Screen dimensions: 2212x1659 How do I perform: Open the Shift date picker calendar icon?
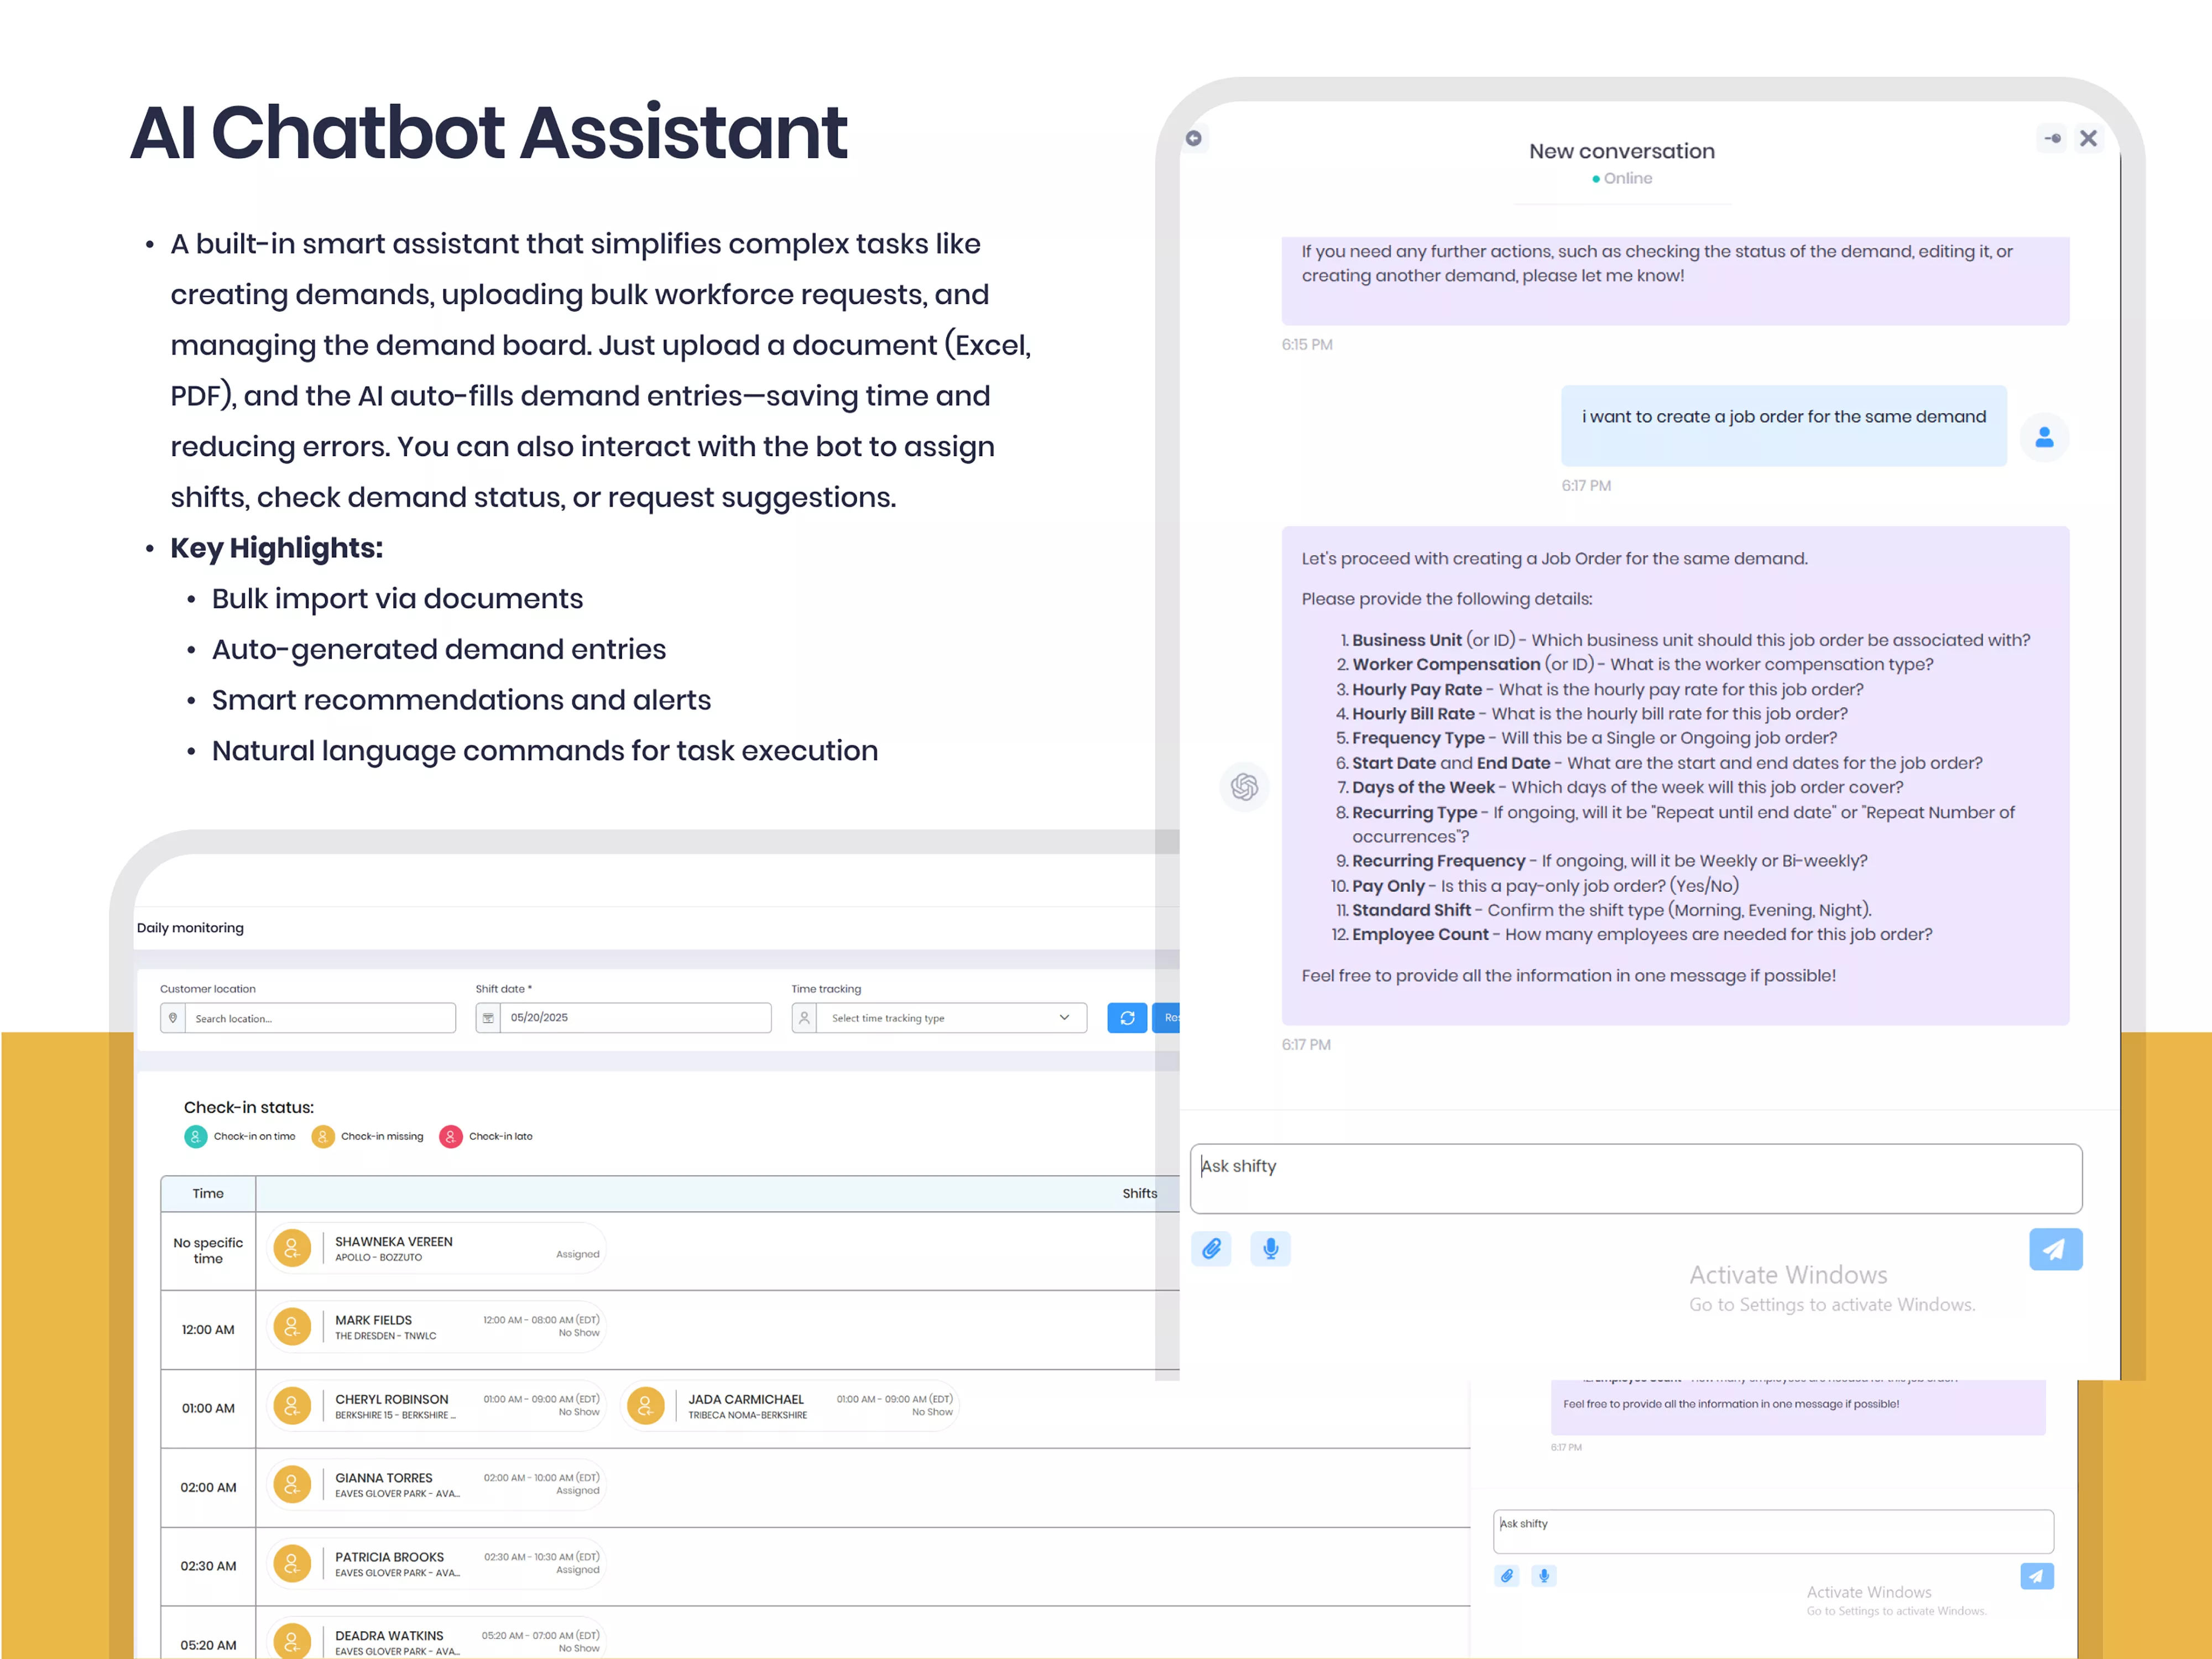click(488, 1017)
